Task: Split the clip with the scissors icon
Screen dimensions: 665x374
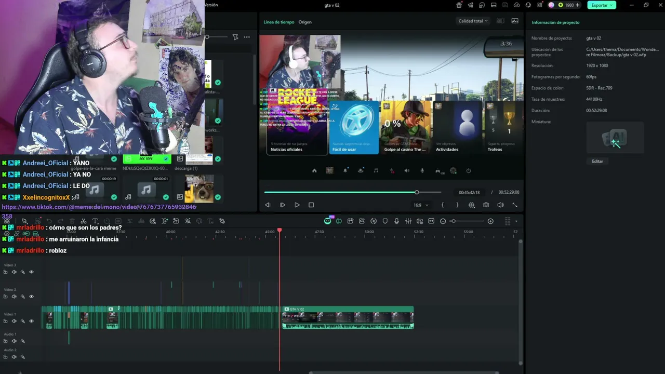Action: pyautogui.click(x=83, y=221)
